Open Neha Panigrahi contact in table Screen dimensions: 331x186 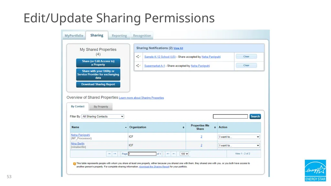[80, 135]
